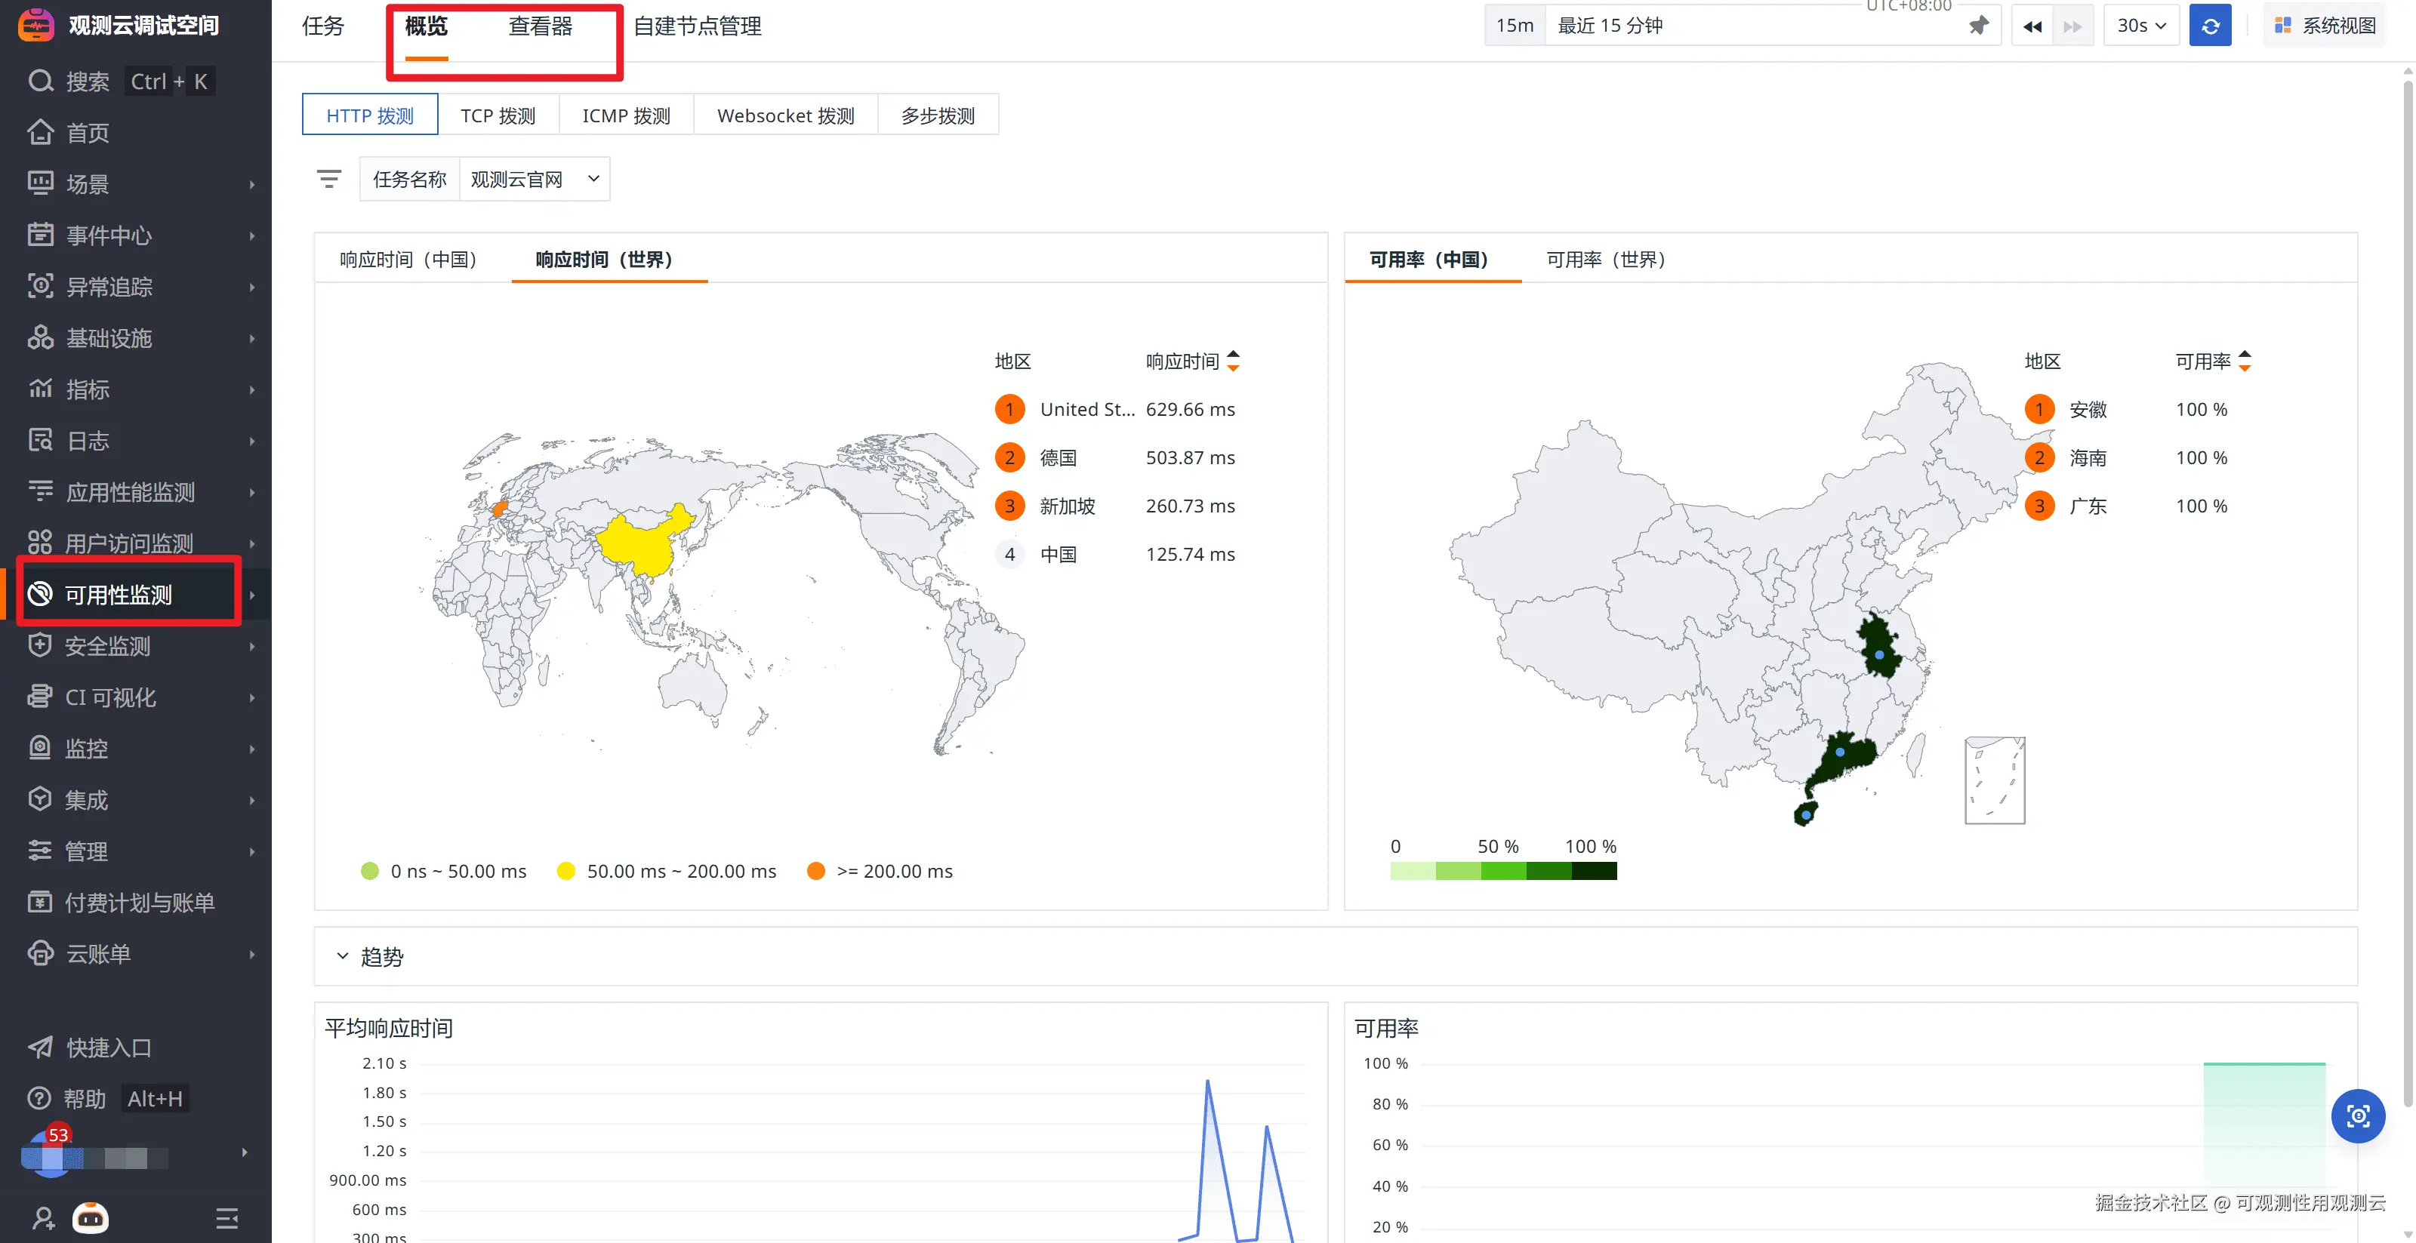
Task: Click the rewind time range icon
Action: tap(2032, 26)
